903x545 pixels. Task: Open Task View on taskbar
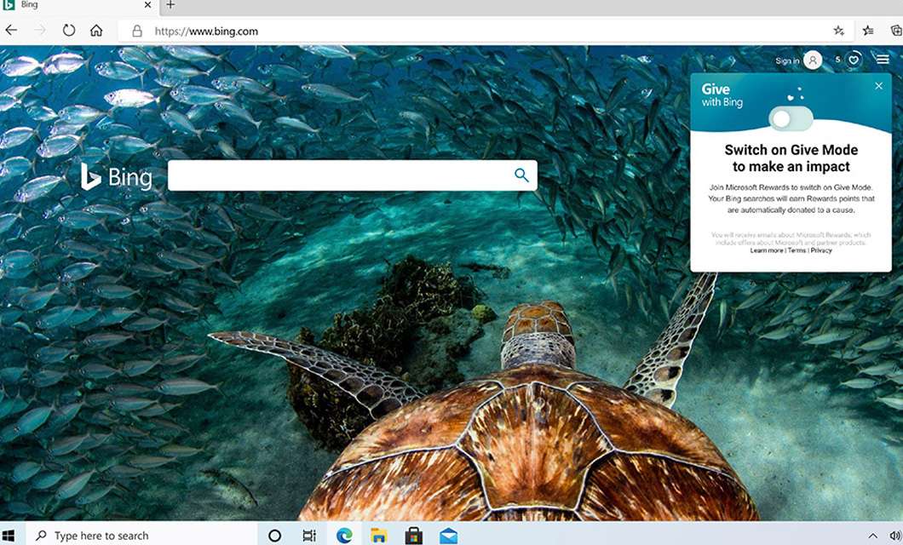point(309,536)
